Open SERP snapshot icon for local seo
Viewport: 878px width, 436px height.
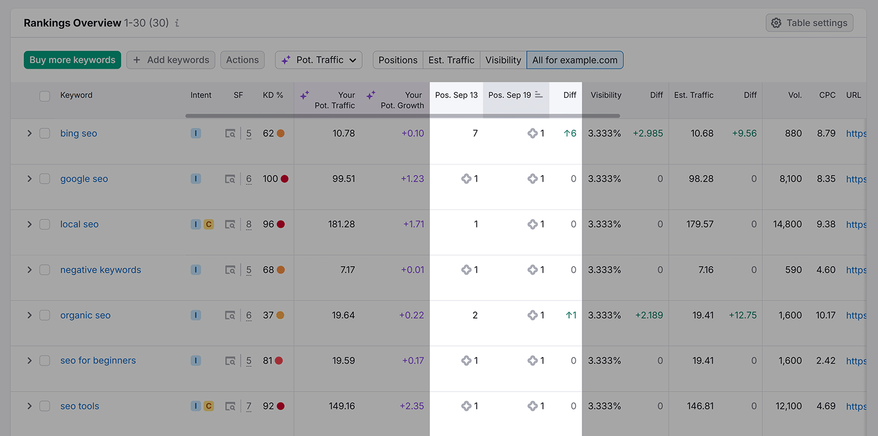click(x=230, y=225)
